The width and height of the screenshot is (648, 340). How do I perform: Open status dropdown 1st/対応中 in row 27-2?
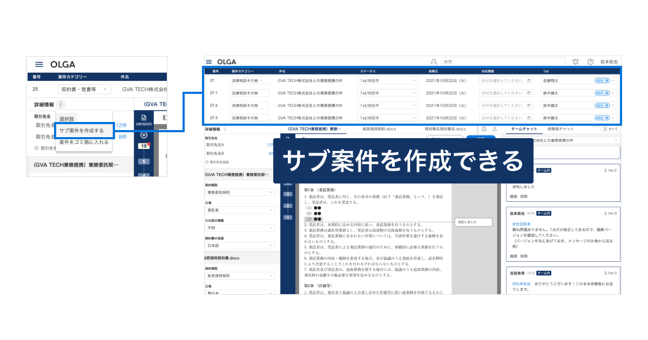(388, 105)
